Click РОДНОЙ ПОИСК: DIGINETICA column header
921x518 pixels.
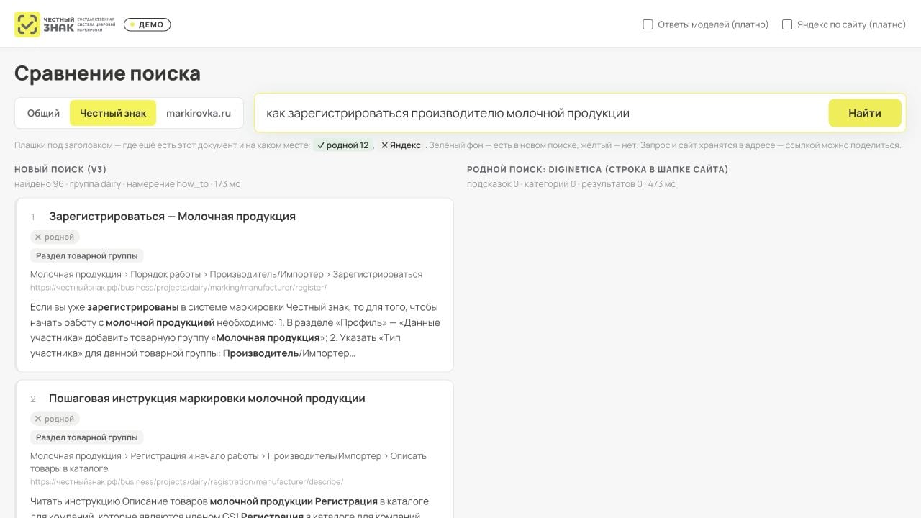click(x=597, y=170)
